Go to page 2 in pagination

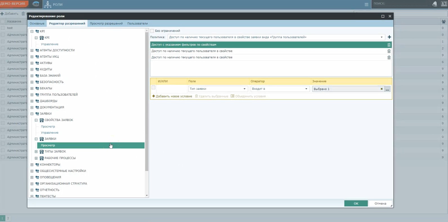[x=8, y=218]
